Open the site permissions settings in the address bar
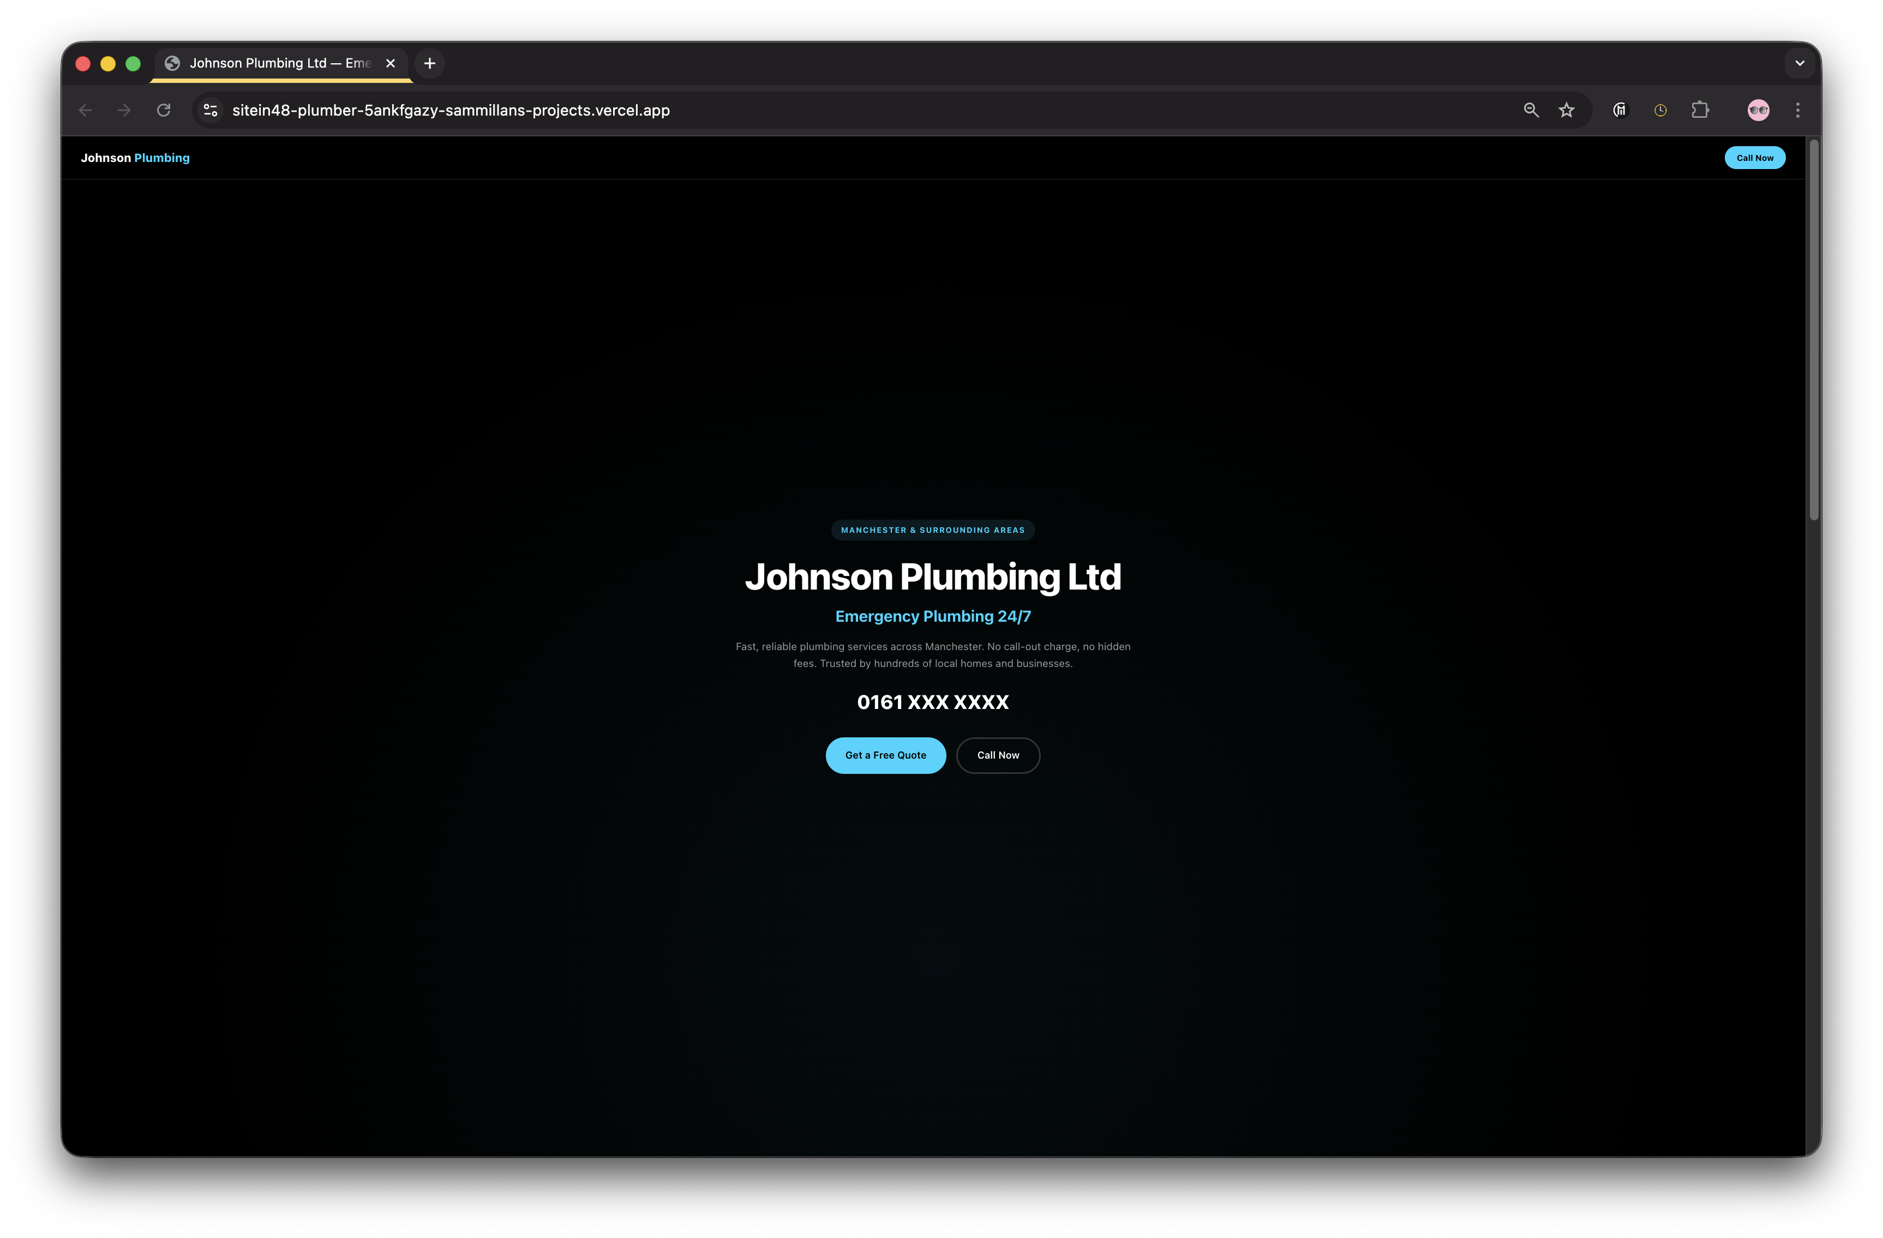The image size is (1883, 1238). pos(209,110)
